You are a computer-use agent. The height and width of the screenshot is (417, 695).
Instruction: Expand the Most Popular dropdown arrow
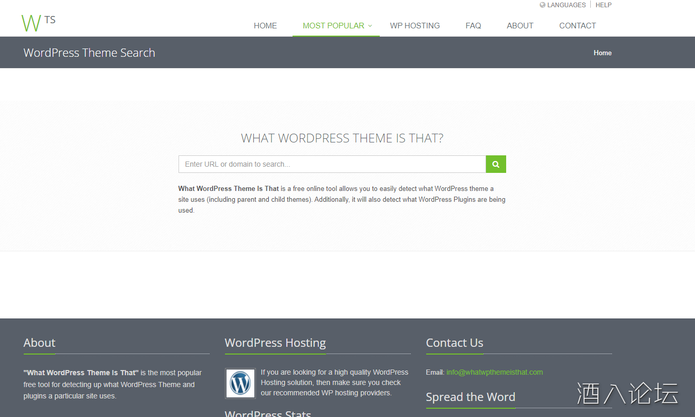click(x=370, y=26)
